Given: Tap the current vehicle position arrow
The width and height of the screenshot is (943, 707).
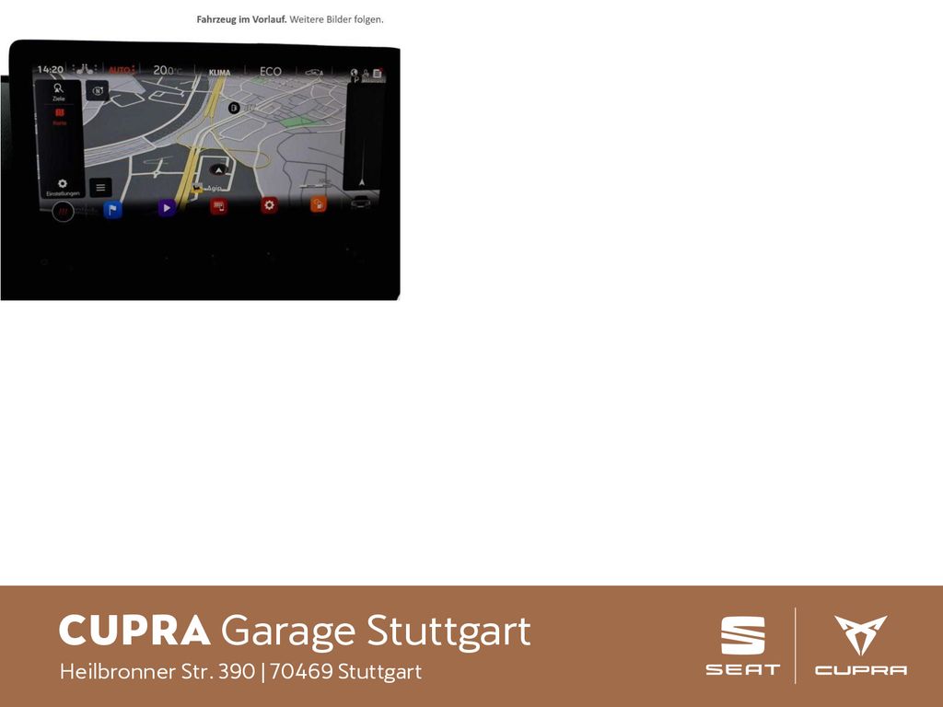Looking at the screenshot, I should tap(218, 170).
